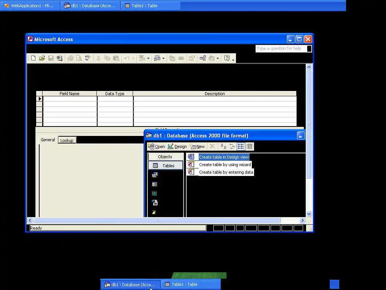The image size is (386, 290).
Task: Select Create table by using wizard
Action: [225, 165]
